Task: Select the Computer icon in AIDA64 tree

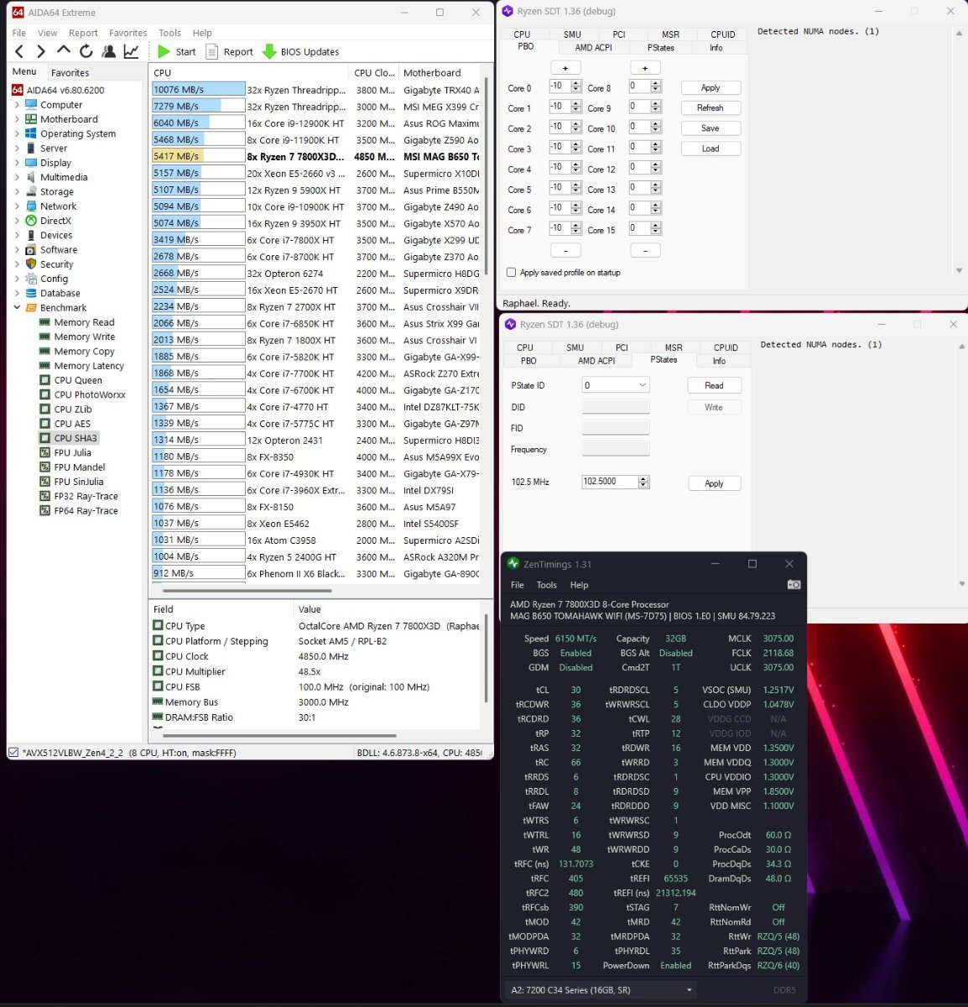Action: point(31,105)
